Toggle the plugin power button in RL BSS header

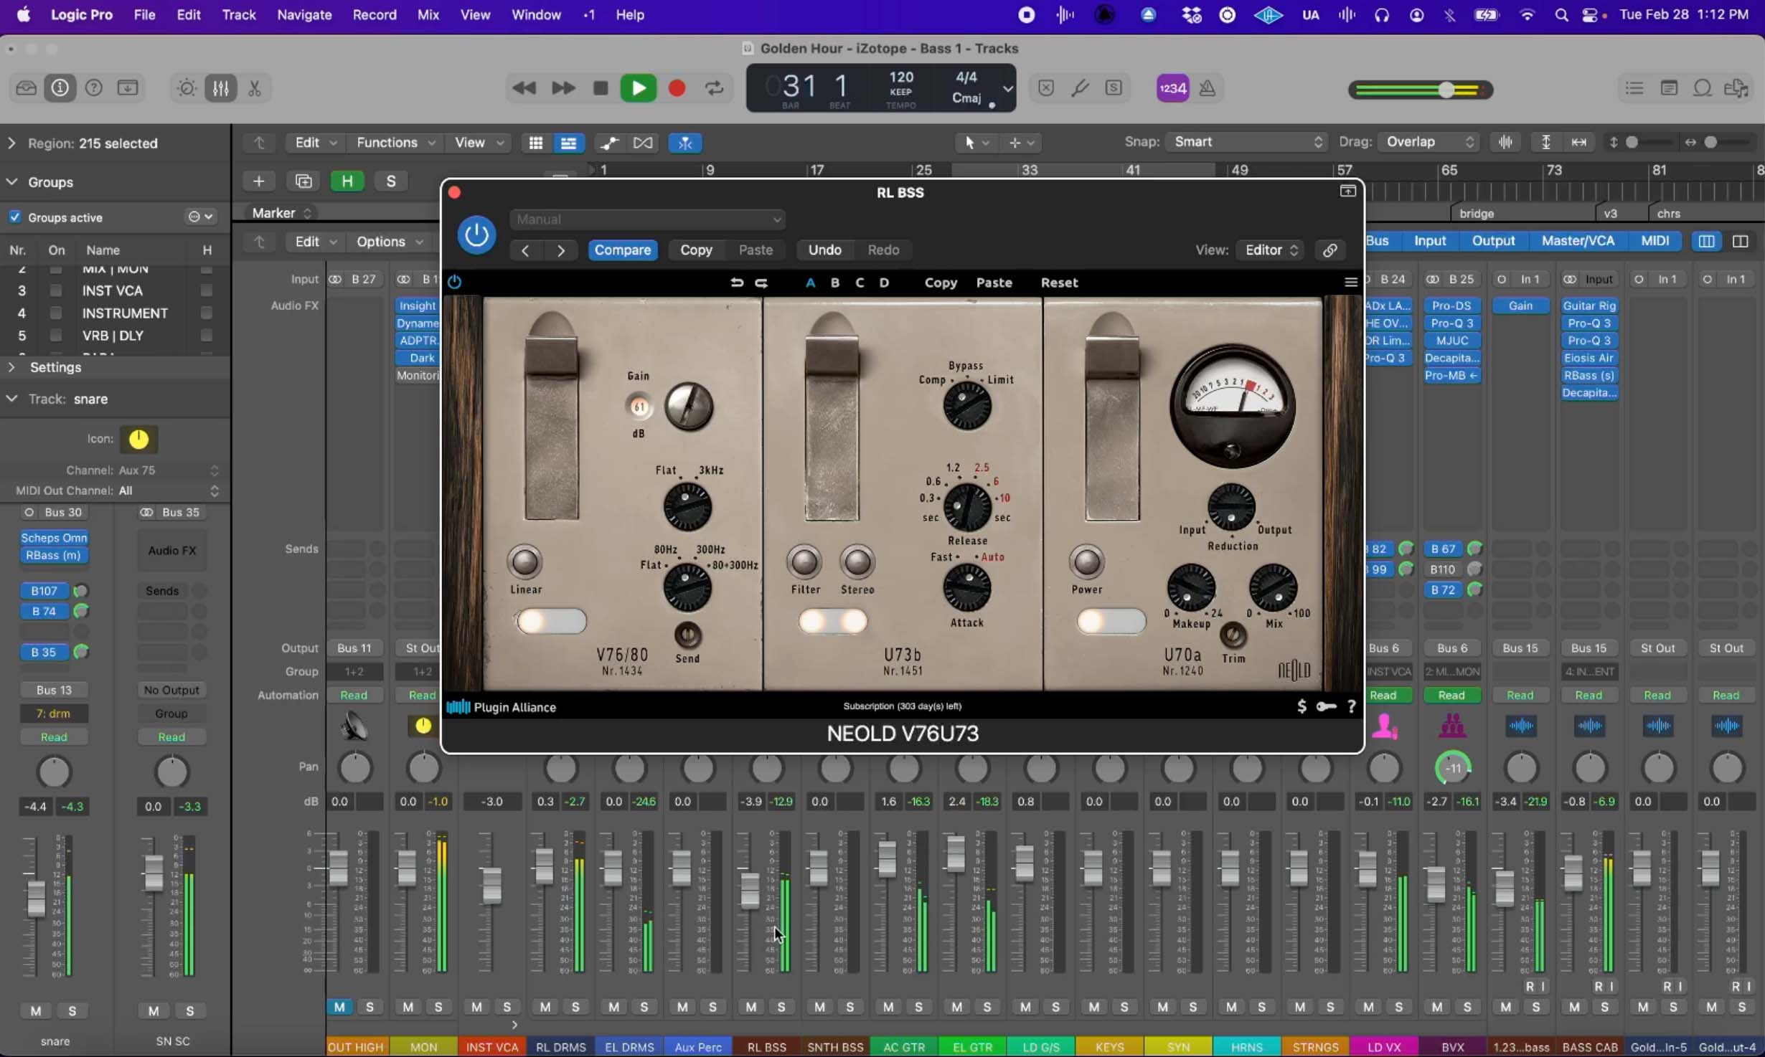pos(476,234)
